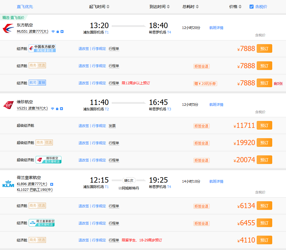The width and height of the screenshot is (286, 250).
Task: Click 拒签全退 tag on the ¥6455 fare
Action: (x=201, y=223)
